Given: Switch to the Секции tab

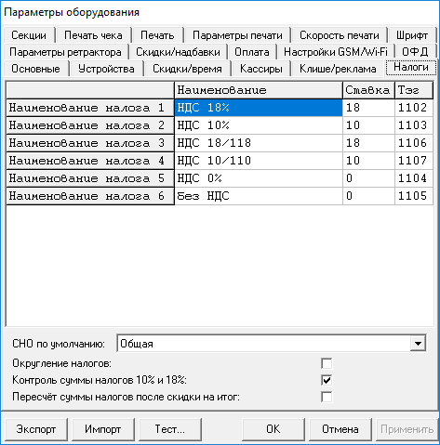Looking at the screenshot, I should [x=29, y=35].
